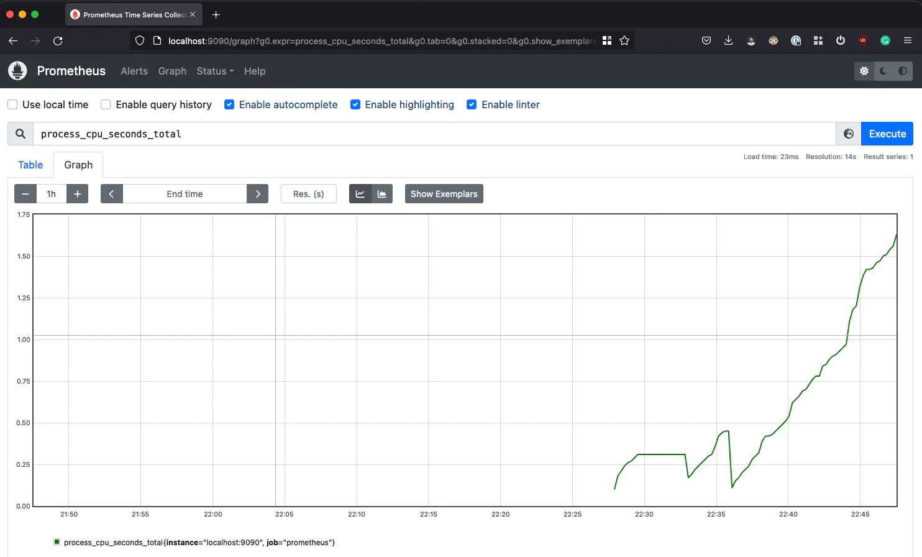Click the Prometheus brand link
The width and height of the screenshot is (922, 557).
(71, 71)
